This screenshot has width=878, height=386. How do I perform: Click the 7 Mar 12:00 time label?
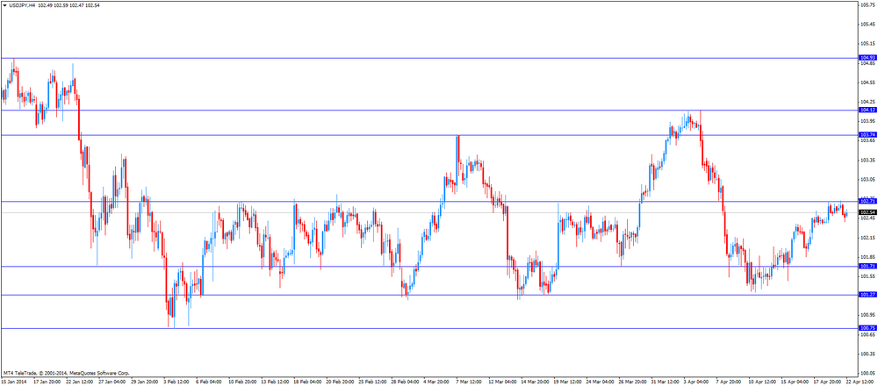[x=468, y=382]
